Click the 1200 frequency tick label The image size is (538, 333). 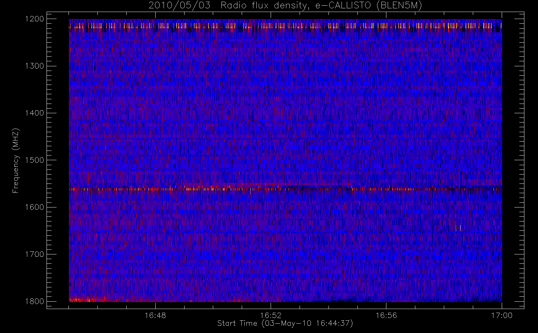pos(35,19)
